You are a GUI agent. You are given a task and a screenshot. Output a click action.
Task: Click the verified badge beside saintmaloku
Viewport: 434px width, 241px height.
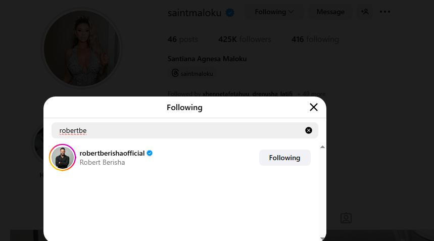[x=230, y=13]
